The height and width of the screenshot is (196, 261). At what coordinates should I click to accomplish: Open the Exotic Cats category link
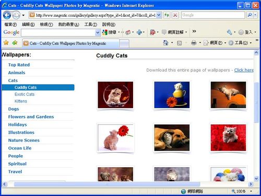[25, 94]
